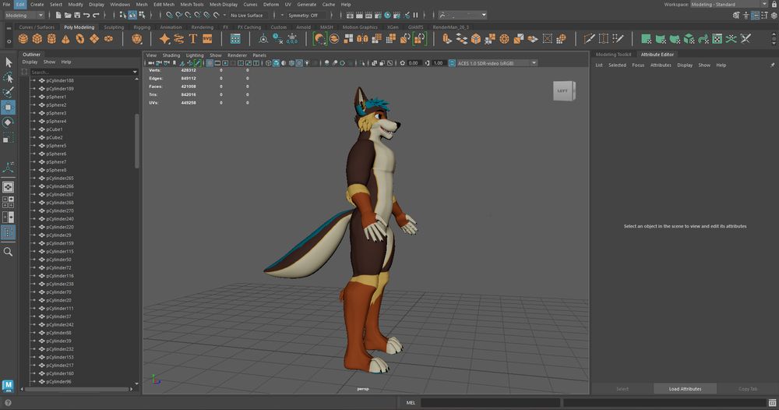Image resolution: width=779 pixels, height=410 pixels.
Task: Select pSphere1 in the Outliner
Action: (56, 97)
